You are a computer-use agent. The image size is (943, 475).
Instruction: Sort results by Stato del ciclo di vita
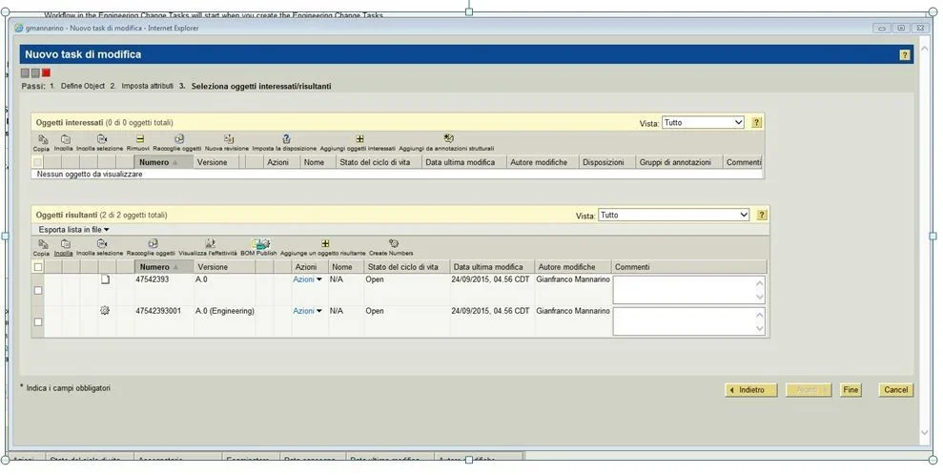click(x=402, y=267)
